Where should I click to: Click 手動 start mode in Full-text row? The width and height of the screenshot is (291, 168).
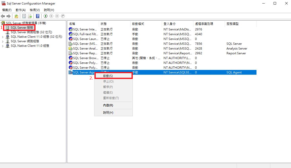135,34
